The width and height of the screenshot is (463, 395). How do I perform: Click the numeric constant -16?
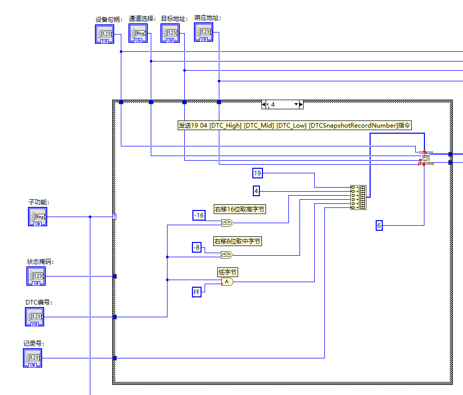(x=199, y=215)
